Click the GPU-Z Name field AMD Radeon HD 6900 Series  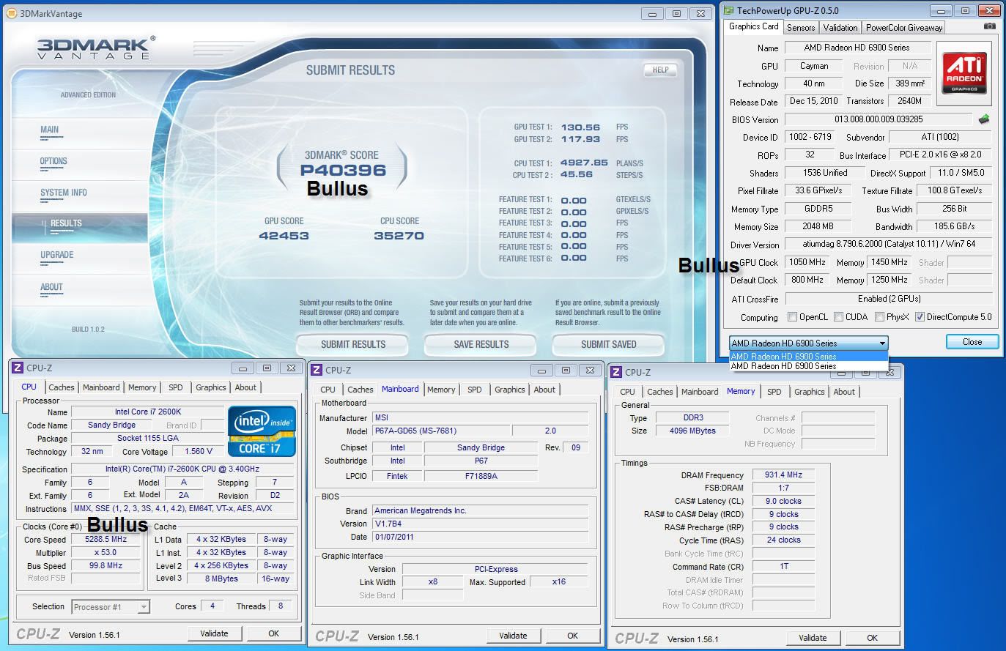click(x=857, y=48)
